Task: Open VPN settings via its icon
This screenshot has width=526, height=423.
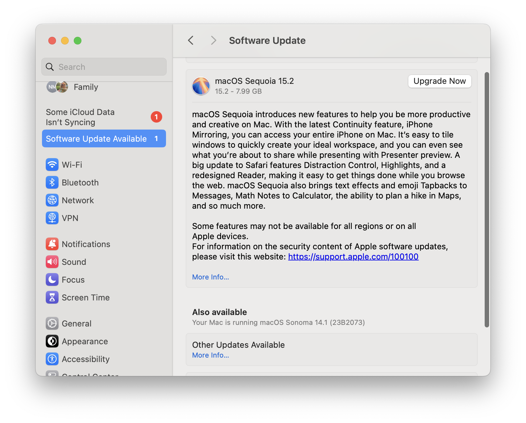Action: pyautogui.click(x=52, y=218)
